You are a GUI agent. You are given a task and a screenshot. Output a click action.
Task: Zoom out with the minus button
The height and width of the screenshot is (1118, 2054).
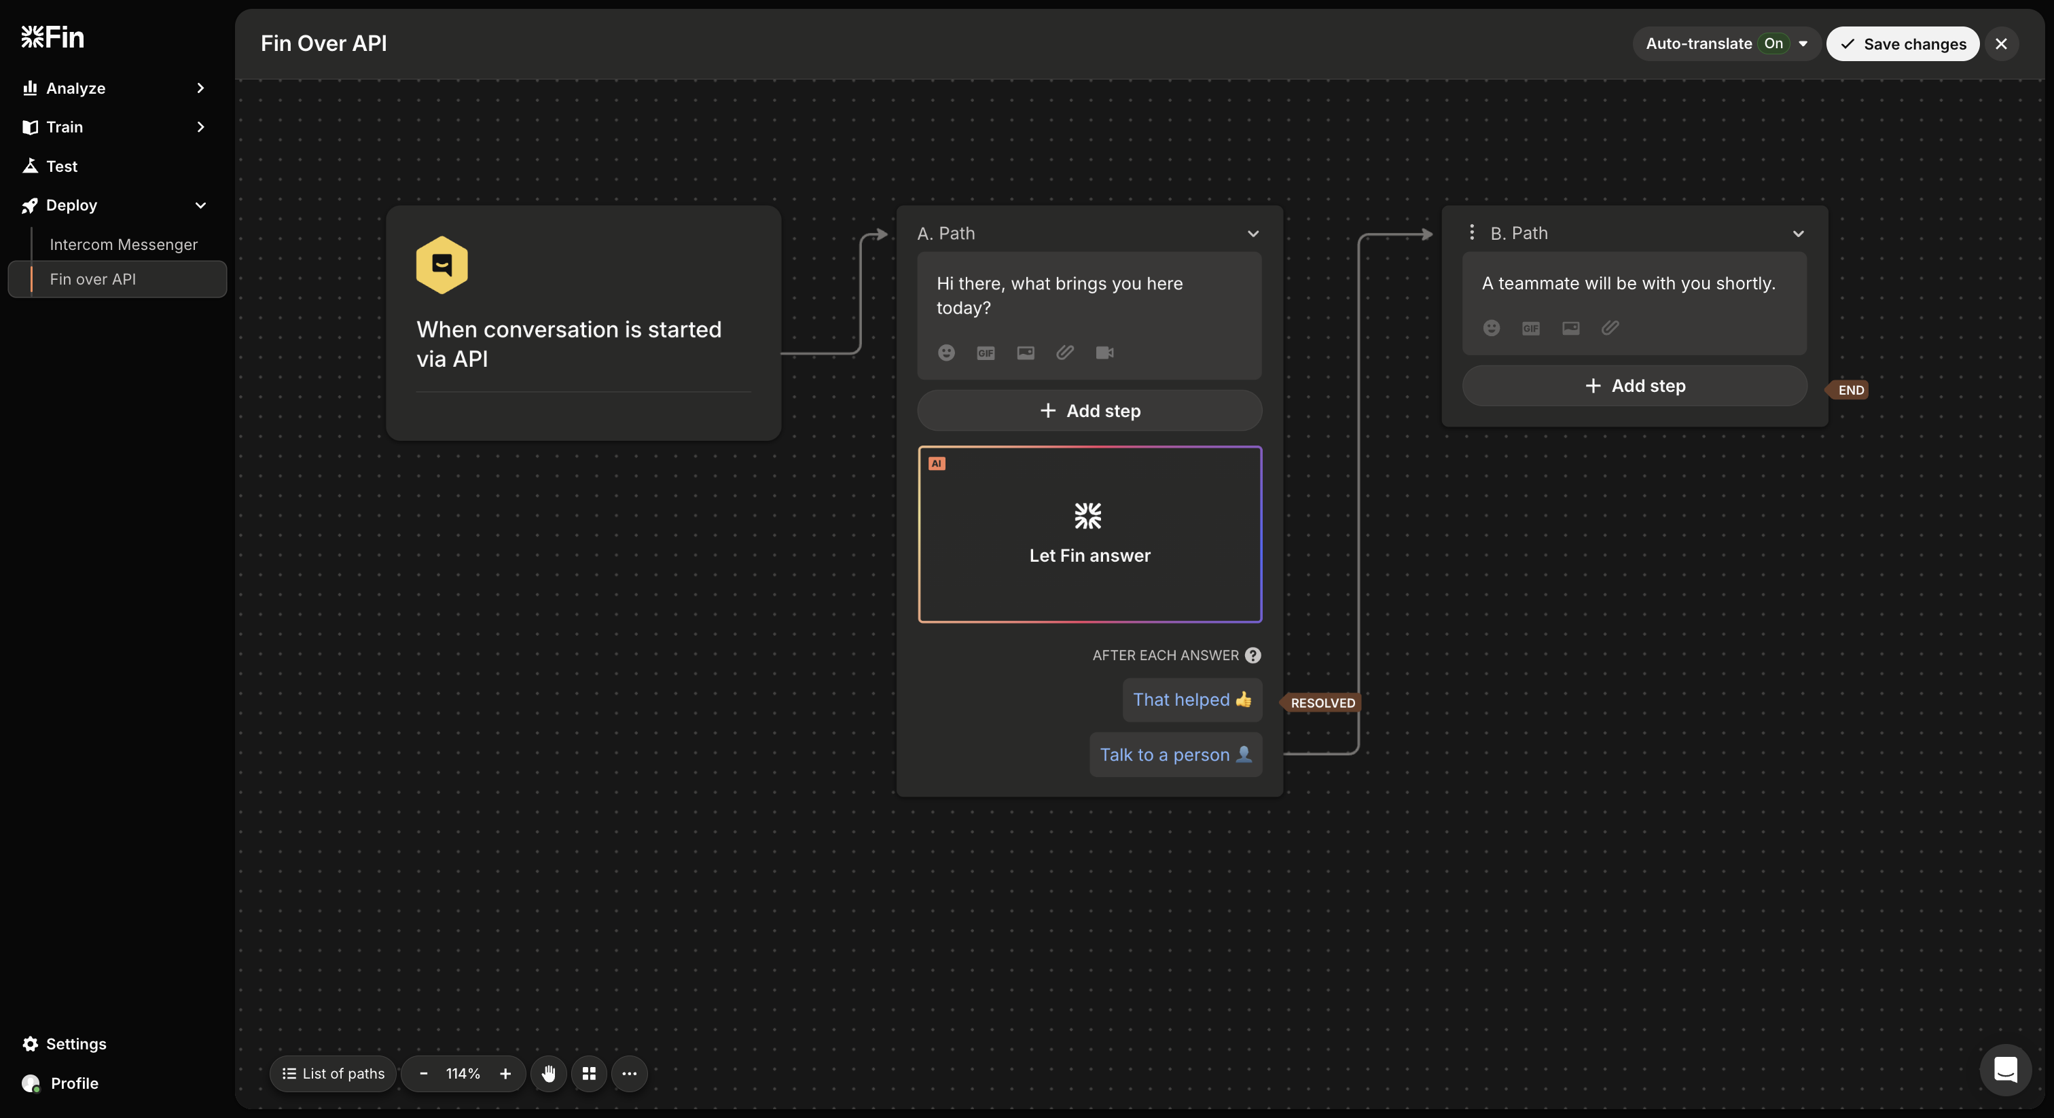423,1073
